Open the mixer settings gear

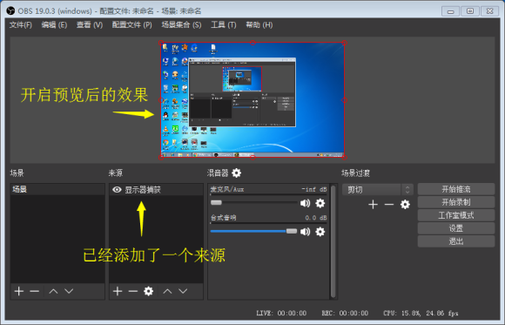point(237,173)
